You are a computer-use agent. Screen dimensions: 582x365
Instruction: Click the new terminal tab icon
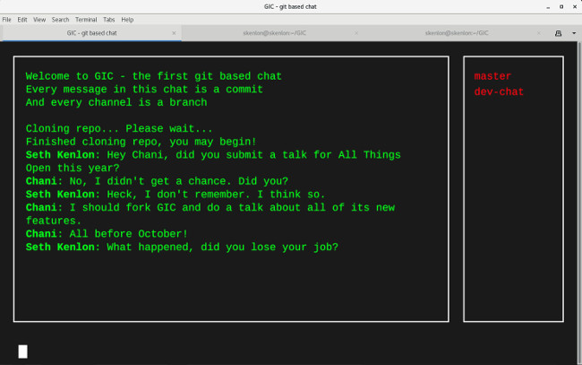pos(559,32)
